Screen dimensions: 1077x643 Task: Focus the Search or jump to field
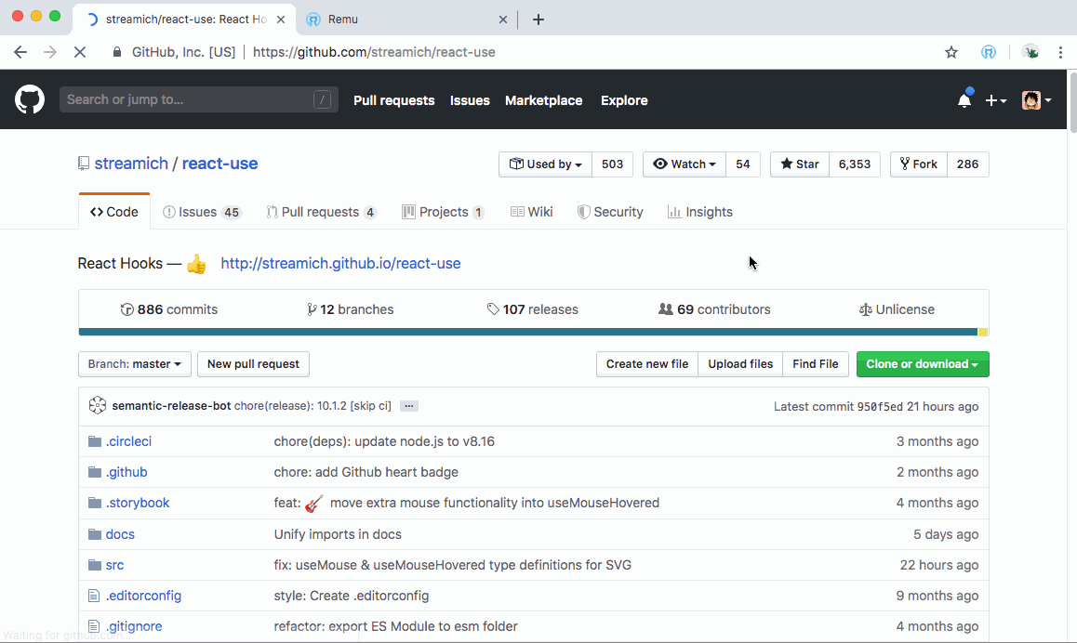coord(198,99)
